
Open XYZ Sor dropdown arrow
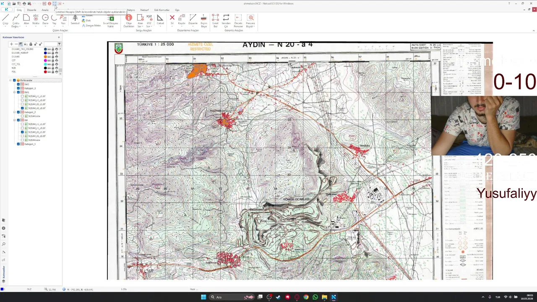151,26
